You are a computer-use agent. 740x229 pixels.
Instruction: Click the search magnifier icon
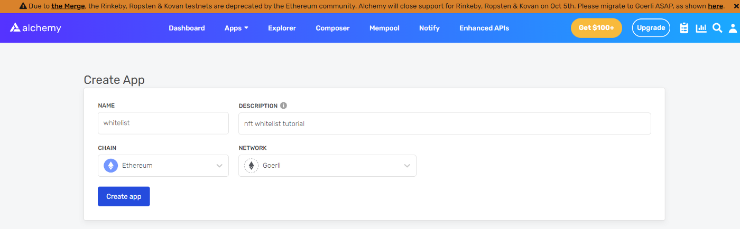[x=717, y=28]
